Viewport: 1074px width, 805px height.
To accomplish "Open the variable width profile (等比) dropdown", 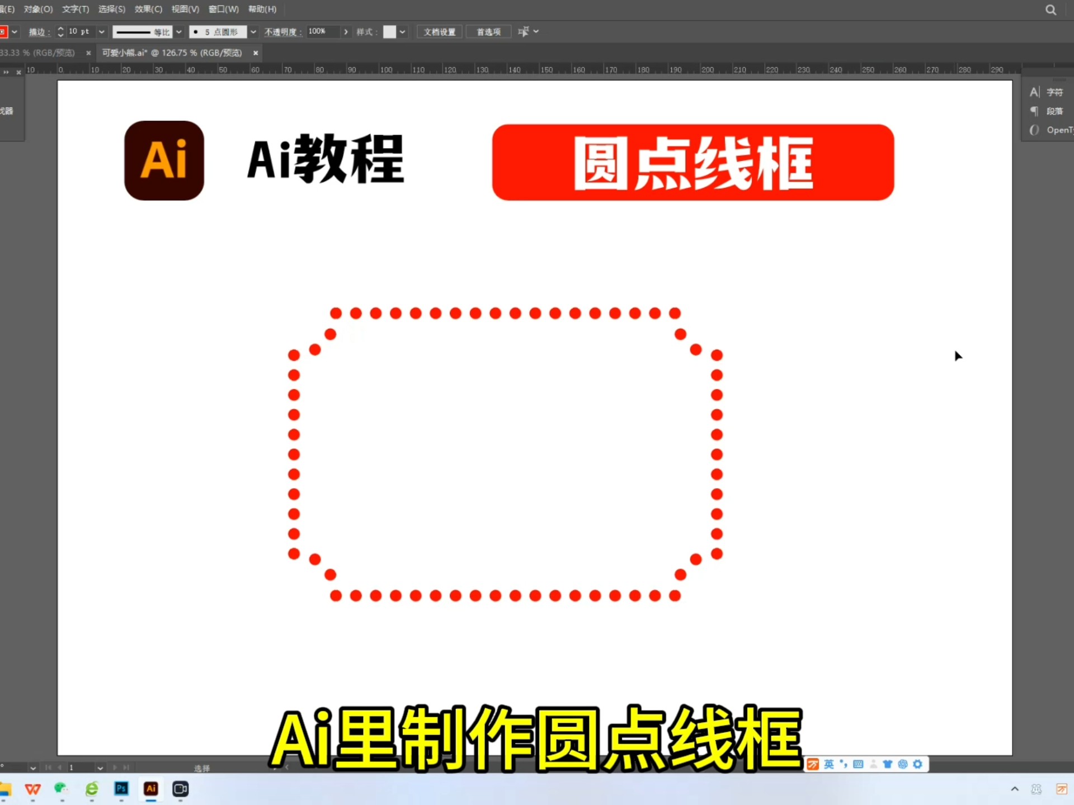I will point(178,32).
